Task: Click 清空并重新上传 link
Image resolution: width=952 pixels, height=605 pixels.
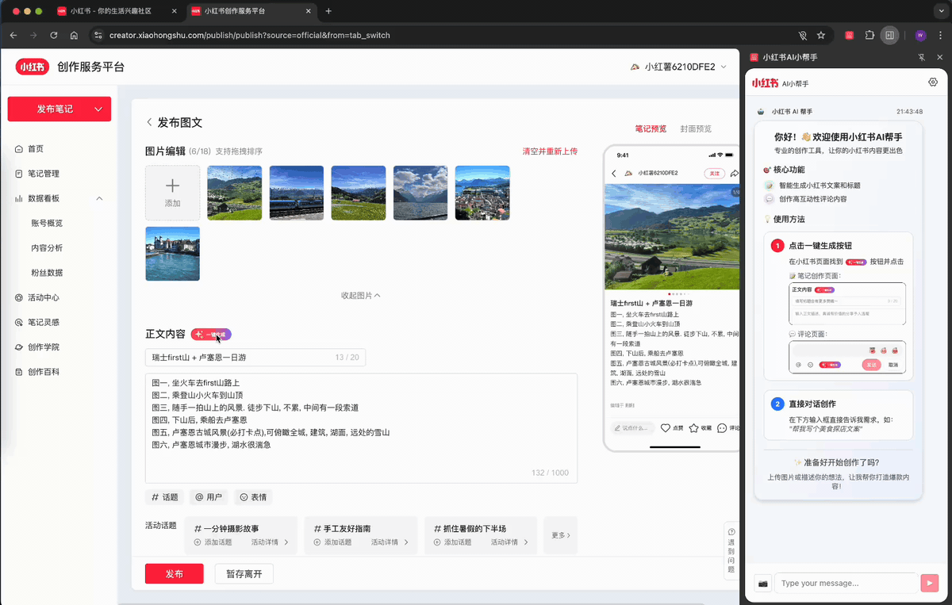Action: click(550, 151)
